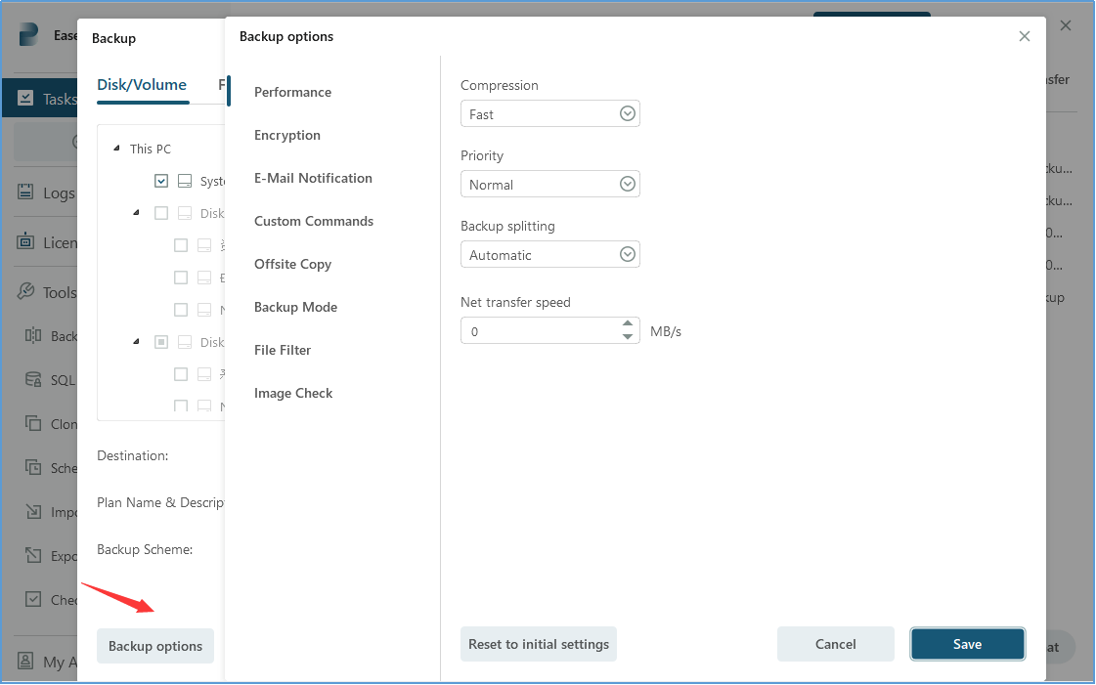Click the SQL database icon in sidebar
The height and width of the screenshot is (685, 1096).
click(x=33, y=380)
